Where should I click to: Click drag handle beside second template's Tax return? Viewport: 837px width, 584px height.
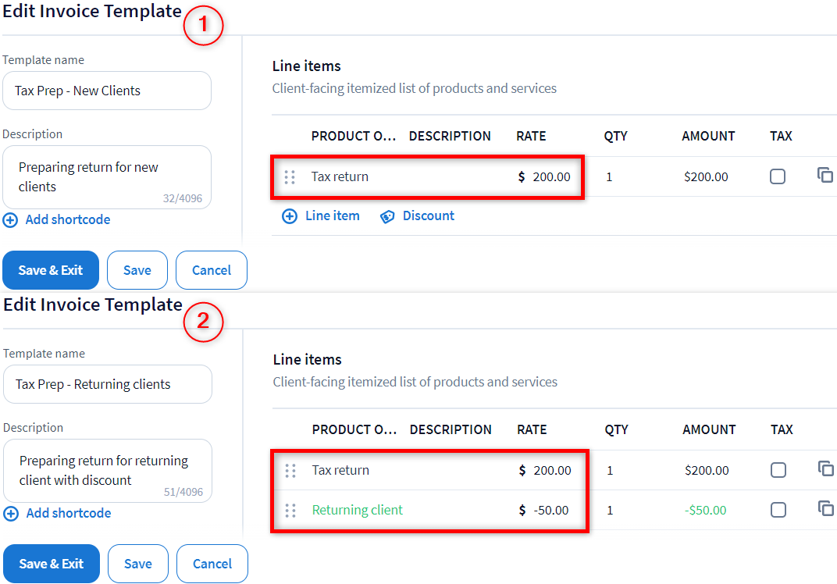290,471
